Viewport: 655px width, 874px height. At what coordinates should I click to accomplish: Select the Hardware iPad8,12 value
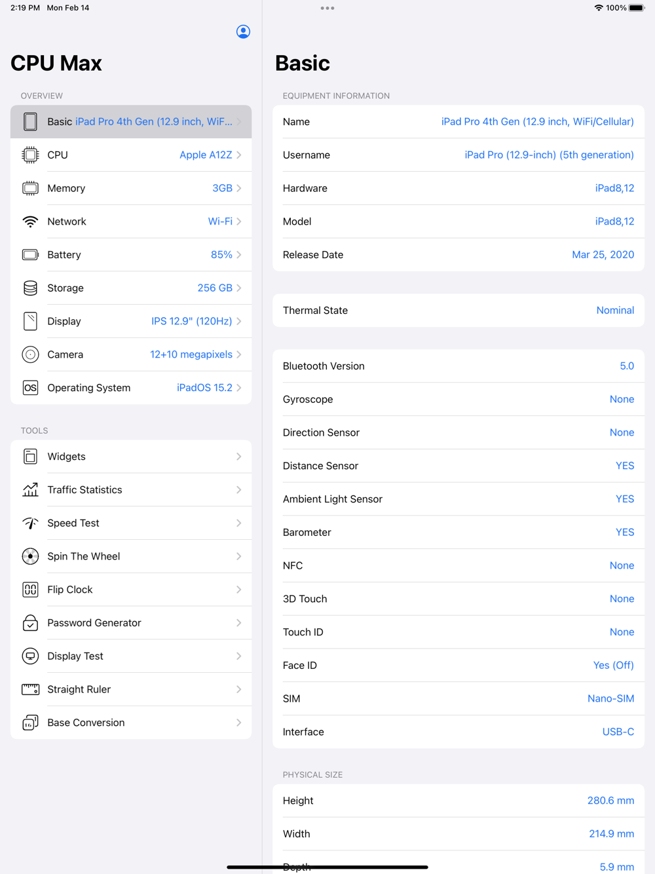[x=614, y=189]
